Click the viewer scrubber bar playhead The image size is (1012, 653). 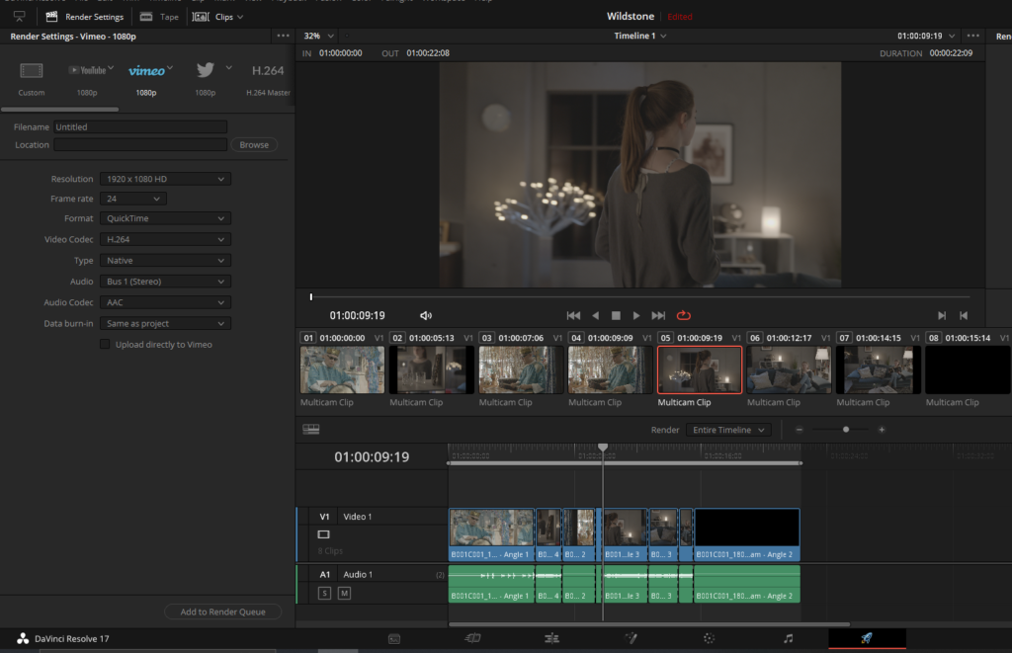coord(311,296)
